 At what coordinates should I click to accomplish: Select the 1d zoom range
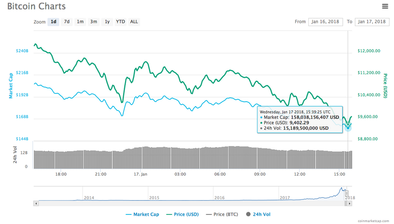54,22
